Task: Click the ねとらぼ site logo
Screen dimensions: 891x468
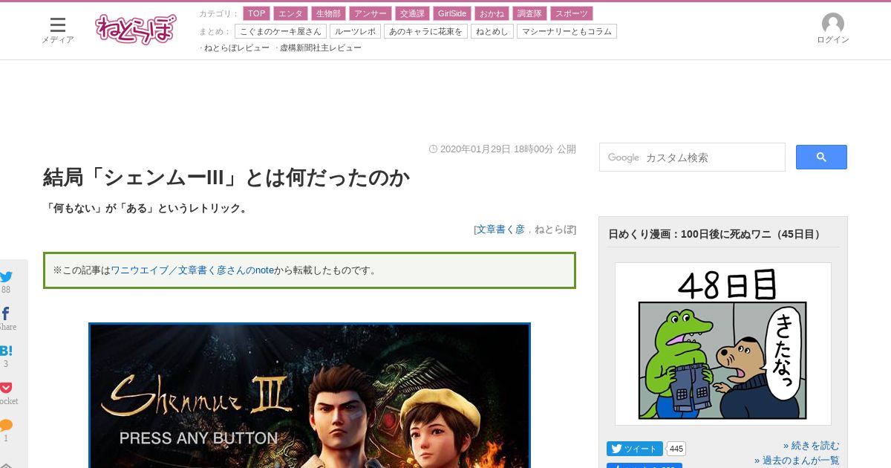Action: point(136,29)
